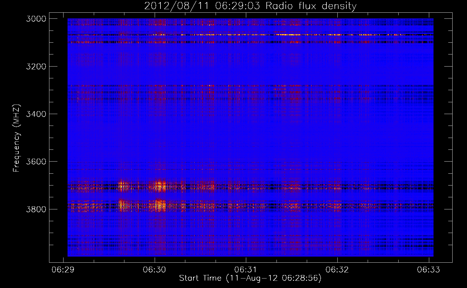Click the 06:31 time tick label

[x=246, y=270]
